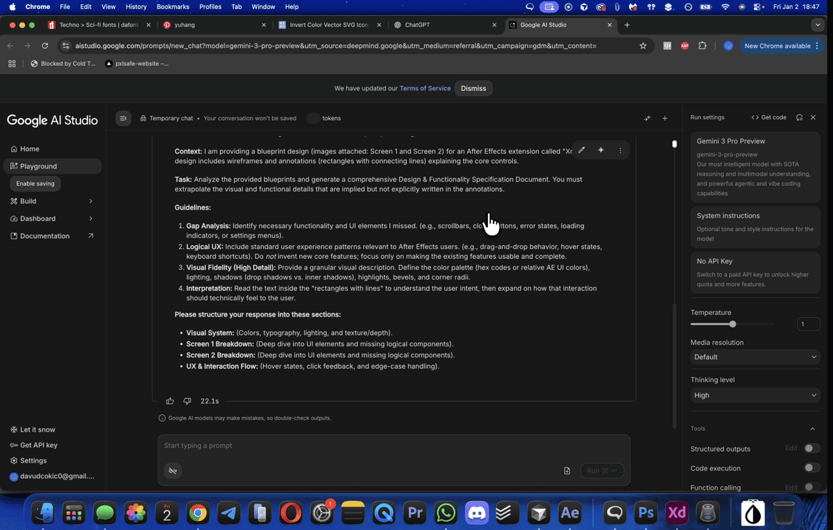Enable the Code execution switch

pos(811,468)
